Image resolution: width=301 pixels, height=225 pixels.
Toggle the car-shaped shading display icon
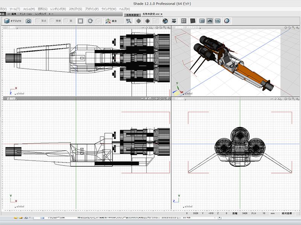coord(210,21)
